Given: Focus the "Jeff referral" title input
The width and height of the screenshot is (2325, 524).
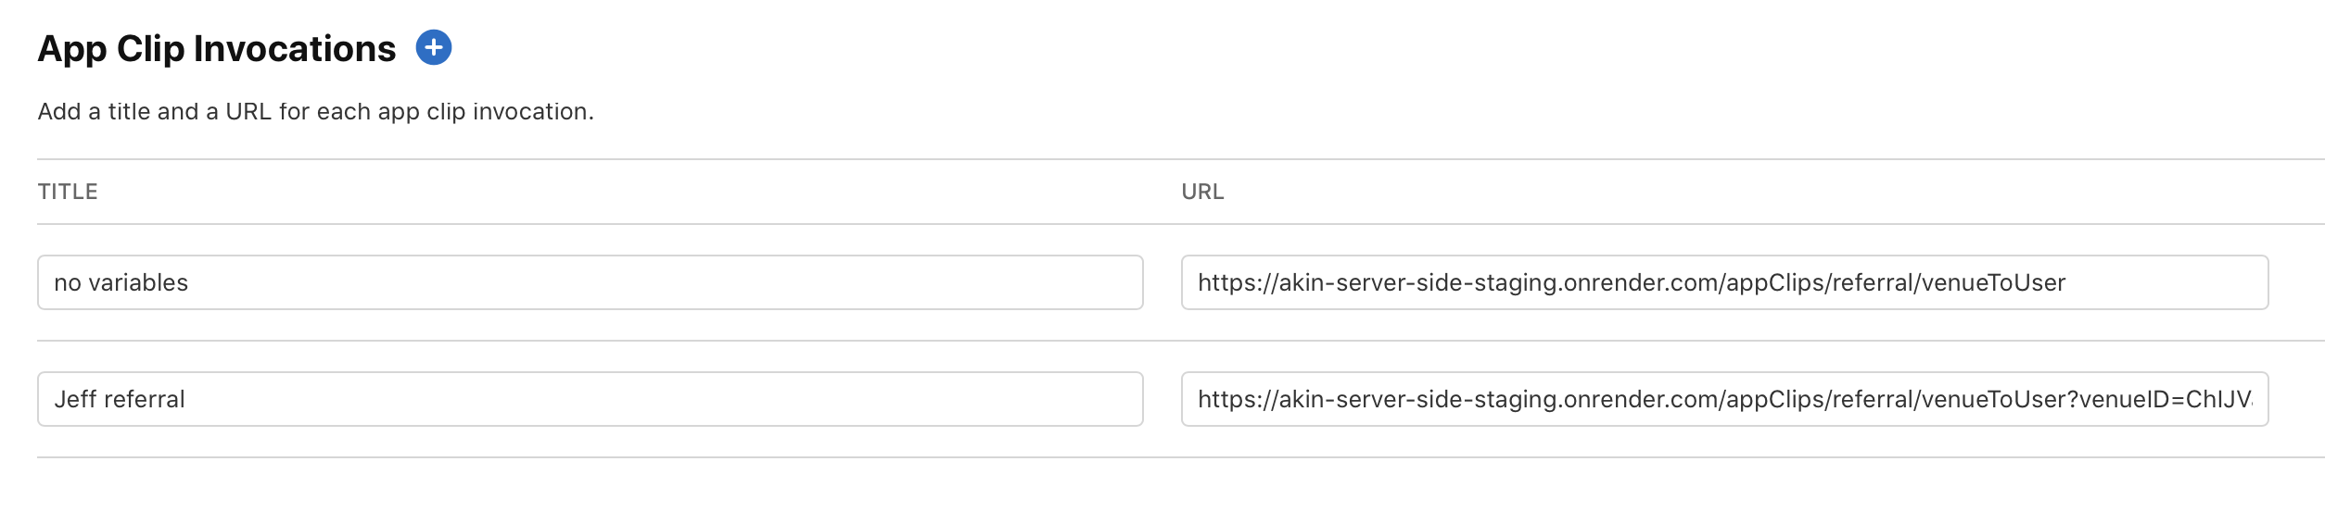Looking at the screenshot, I should pos(590,399).
